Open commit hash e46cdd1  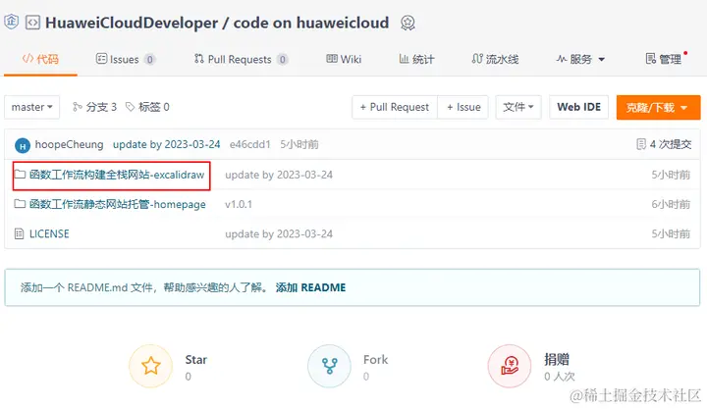coord(249,144)
